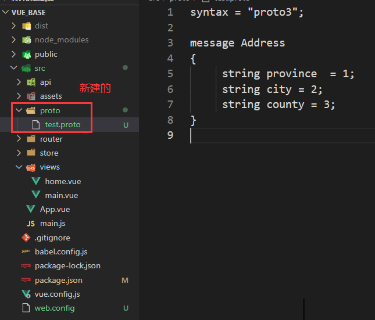This screenshot has width=375, height=320.
Task: Click the M status badge on package.json
Action: tap(125, 281)
